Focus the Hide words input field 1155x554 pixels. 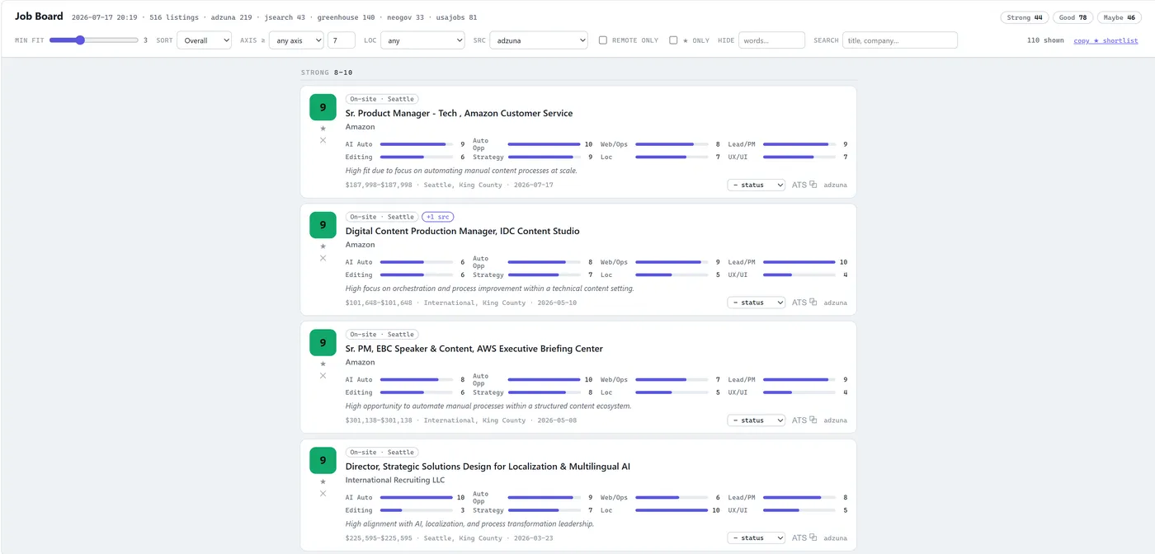click(x=771, y=40)
